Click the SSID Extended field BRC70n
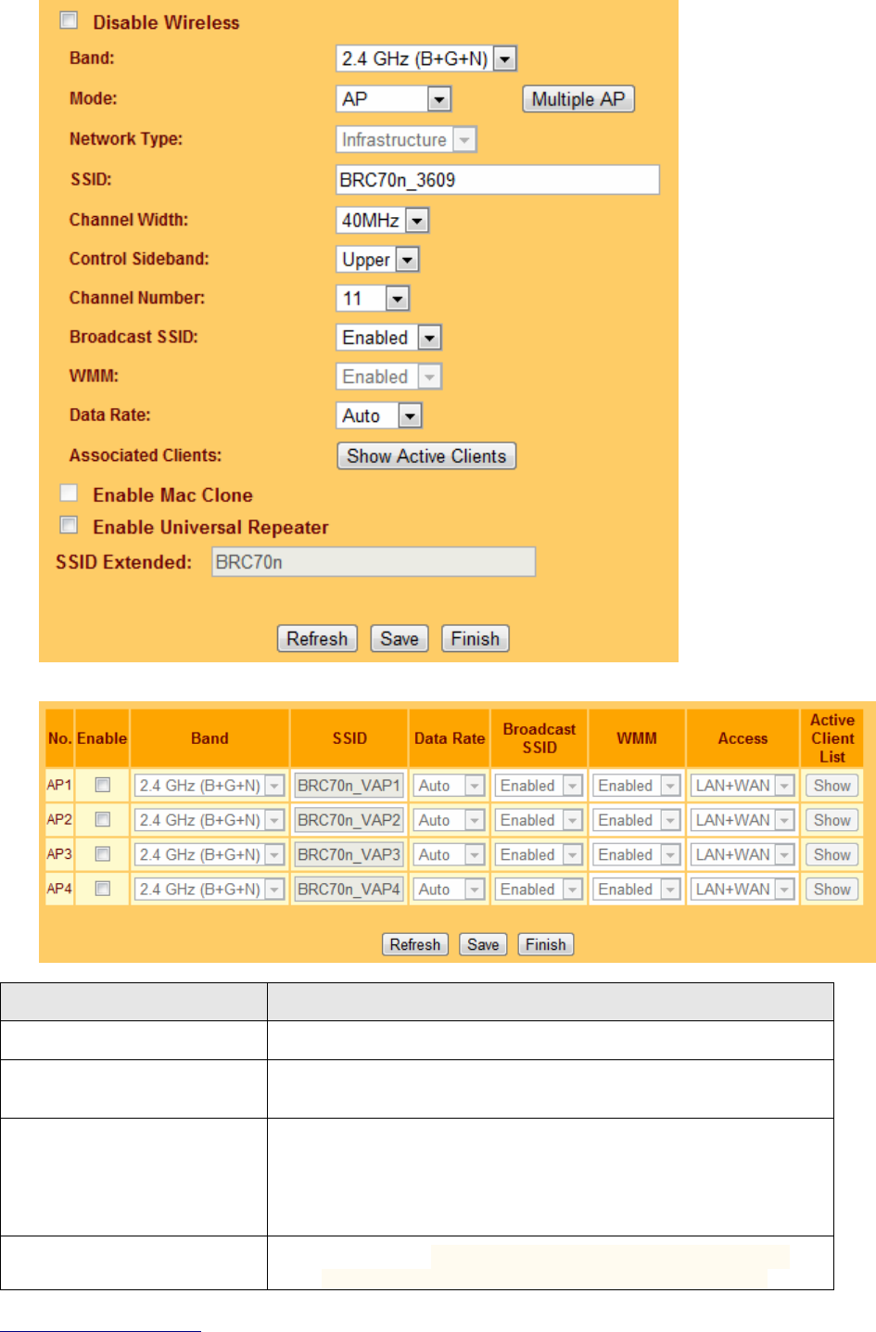Screen dimensions: 876x1332 374,562
